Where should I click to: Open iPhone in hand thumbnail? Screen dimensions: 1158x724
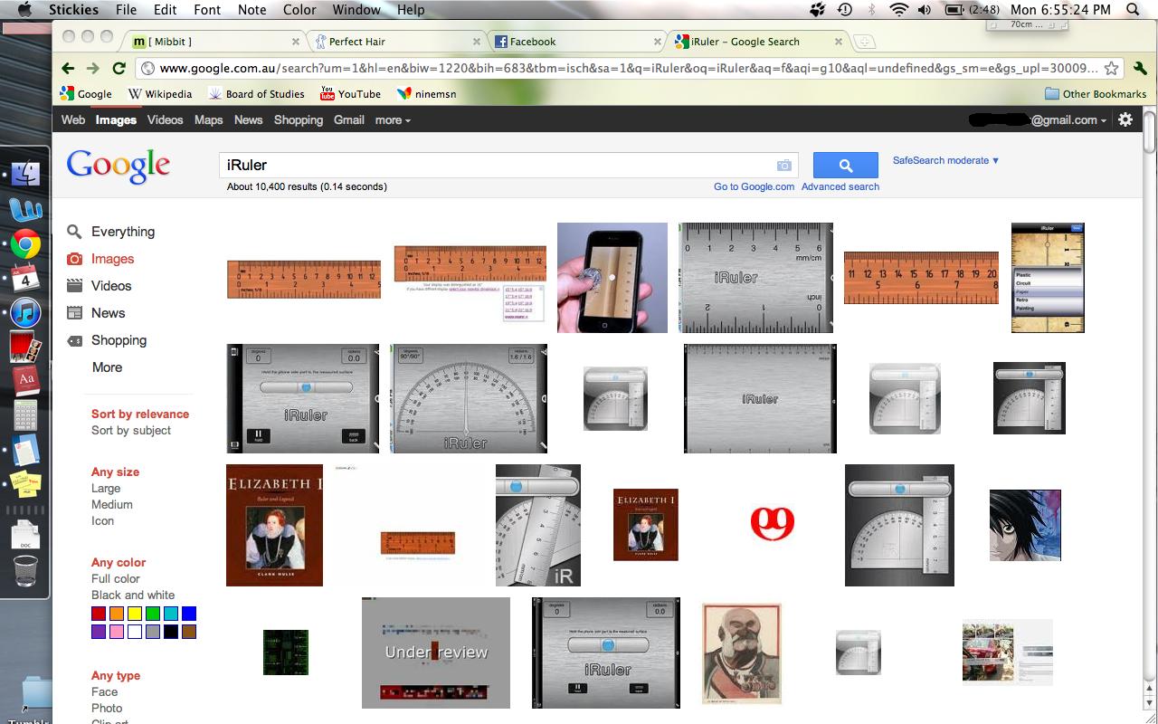click(612, 278)
